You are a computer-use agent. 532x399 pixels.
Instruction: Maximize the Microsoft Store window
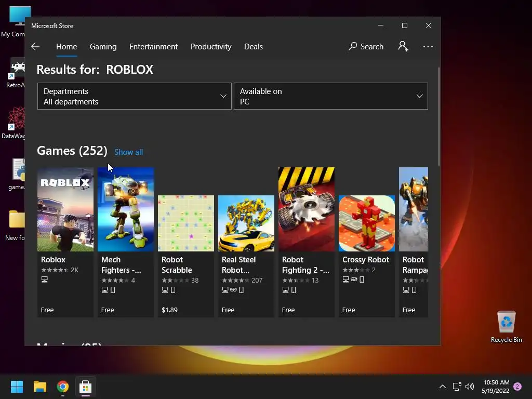404,25
